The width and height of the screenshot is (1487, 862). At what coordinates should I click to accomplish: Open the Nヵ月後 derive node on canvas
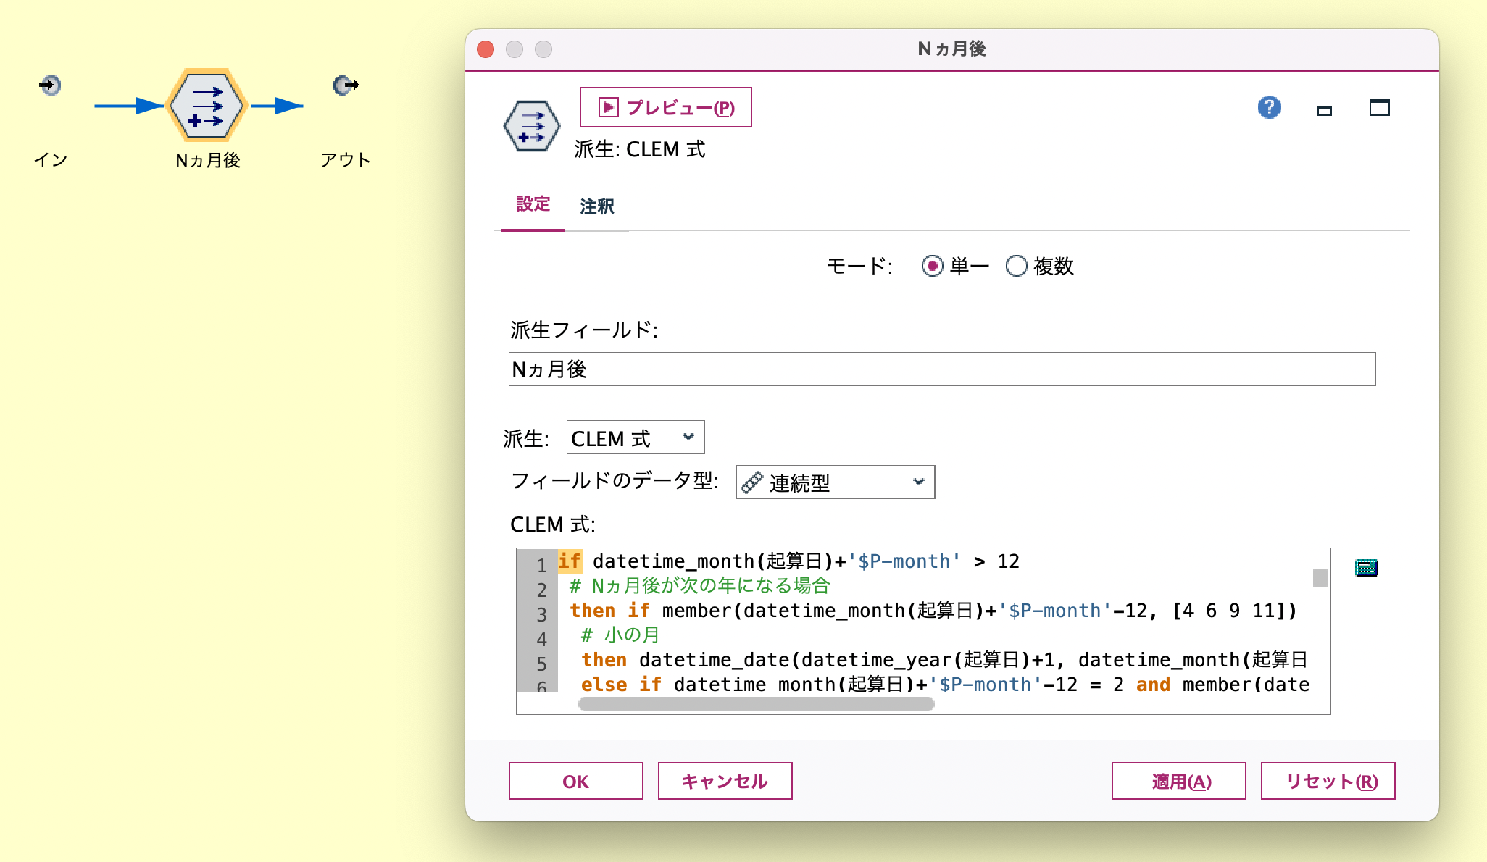pos(207,105)
